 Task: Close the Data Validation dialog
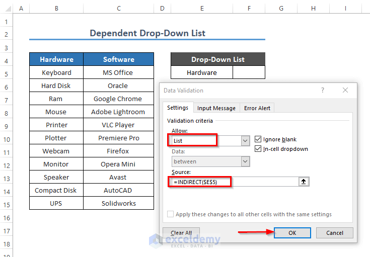(x=345, y=90)
